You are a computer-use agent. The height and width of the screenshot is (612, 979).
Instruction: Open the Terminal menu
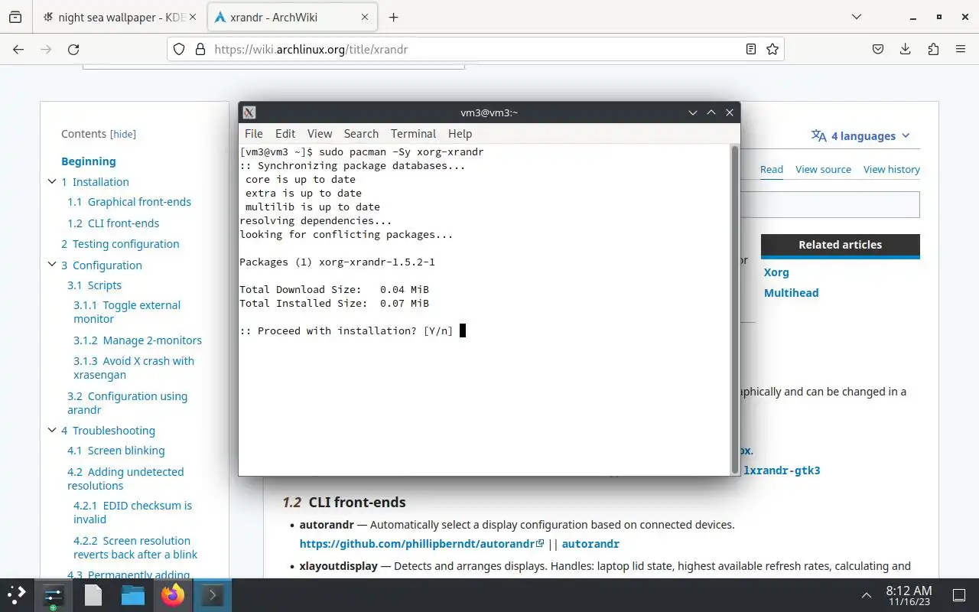pyautogui.click(x=413, y=133)
